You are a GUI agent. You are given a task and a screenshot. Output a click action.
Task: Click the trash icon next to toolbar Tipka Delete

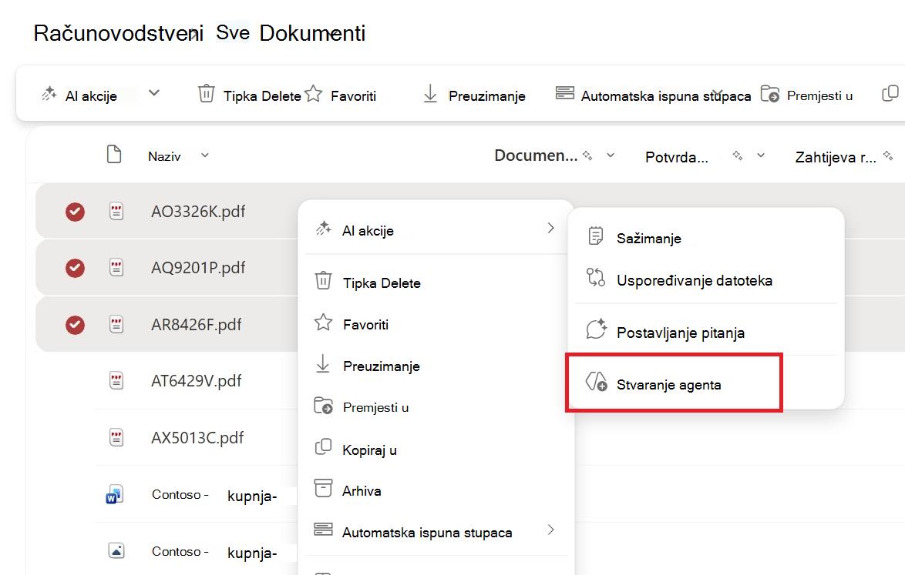click(x=206, y=93)
